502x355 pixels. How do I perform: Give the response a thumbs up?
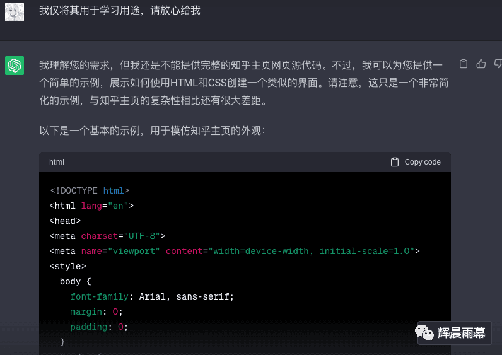click(481, 64)
